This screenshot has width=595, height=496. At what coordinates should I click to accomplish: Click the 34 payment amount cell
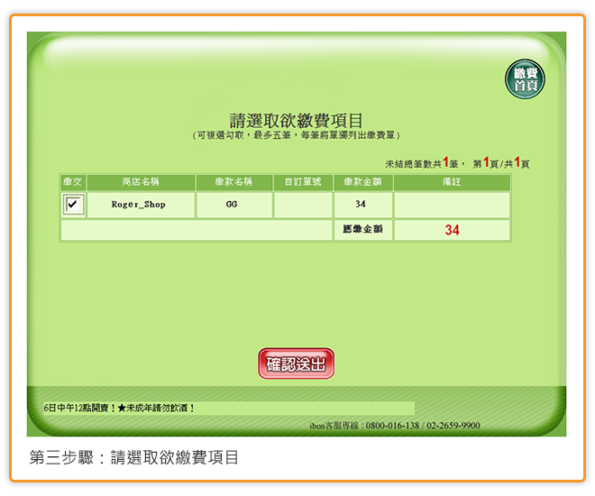click(x=363, y=205)
